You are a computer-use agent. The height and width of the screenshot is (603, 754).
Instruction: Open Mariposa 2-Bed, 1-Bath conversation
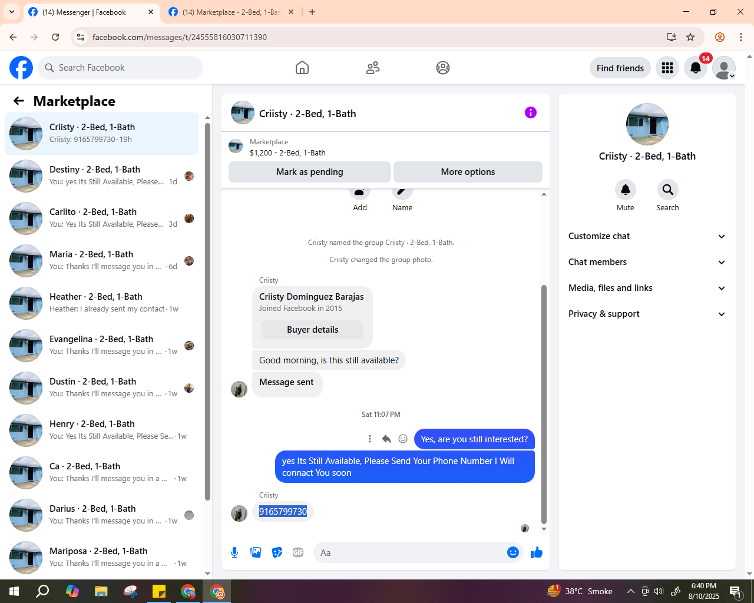(102, 558)
